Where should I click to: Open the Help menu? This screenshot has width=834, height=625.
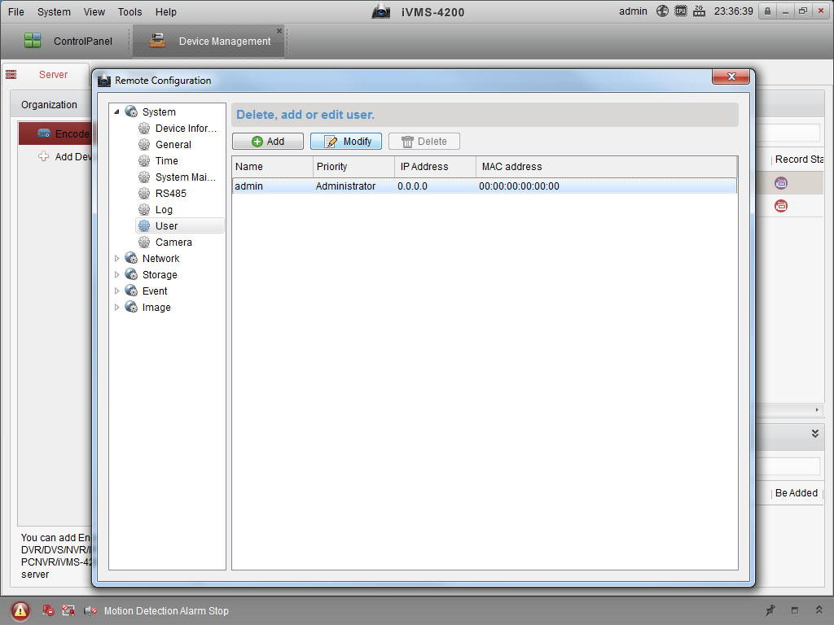(166, 11)
